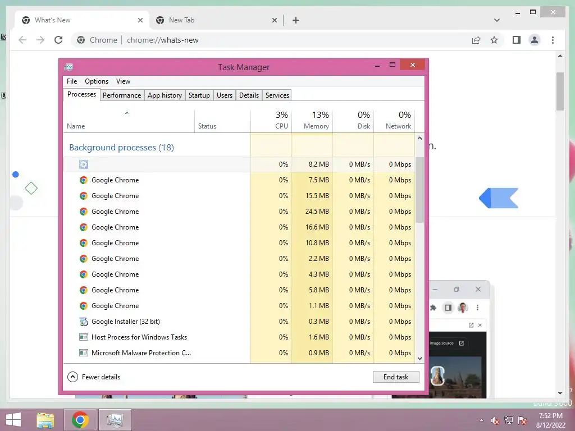This screenshot has width=575, height=431.
Task: Sort by Network column header
Action: pos(395,121)
